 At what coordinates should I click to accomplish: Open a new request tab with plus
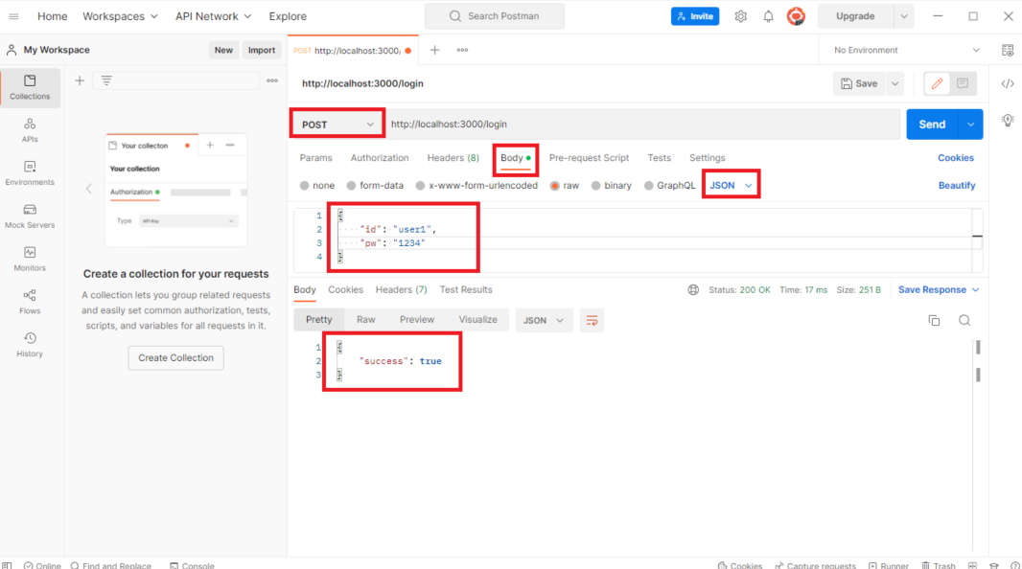[434, 50]
